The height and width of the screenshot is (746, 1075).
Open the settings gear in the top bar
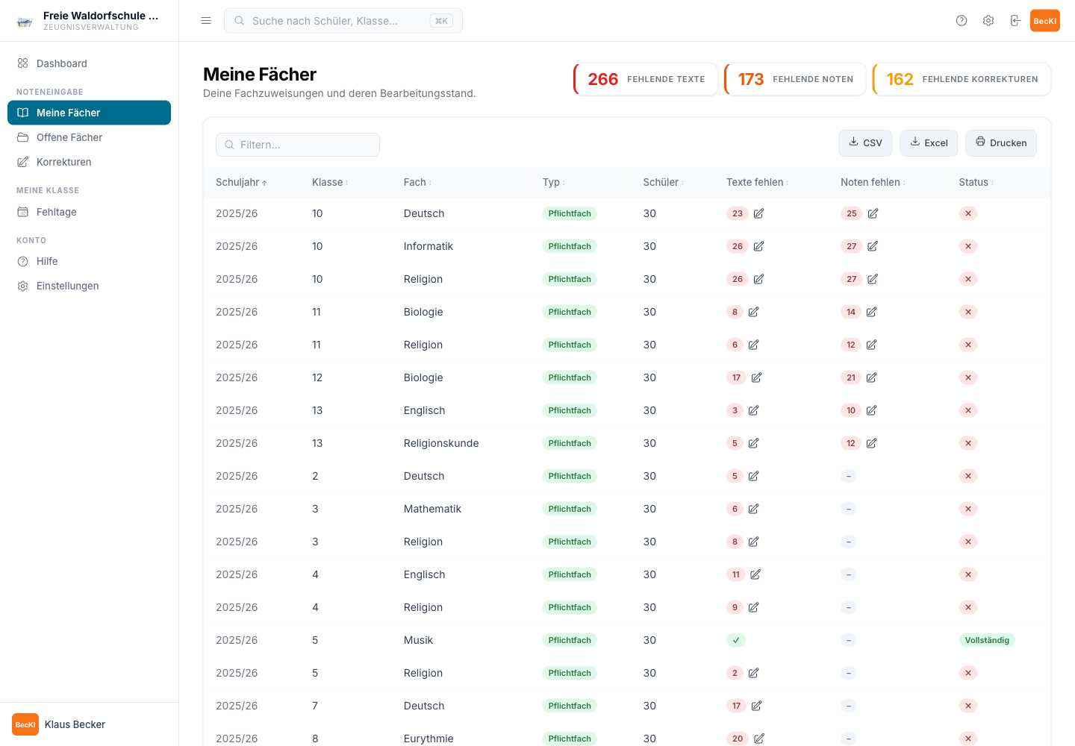pos(988,21)
